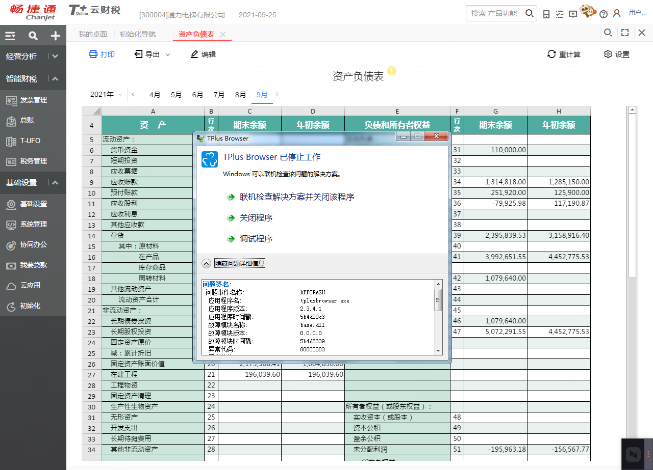Screen dimensions: 653x470
Task: Click the select-all corner of spreadsheet
Action: pyautogui.click(x=92, y=111)
